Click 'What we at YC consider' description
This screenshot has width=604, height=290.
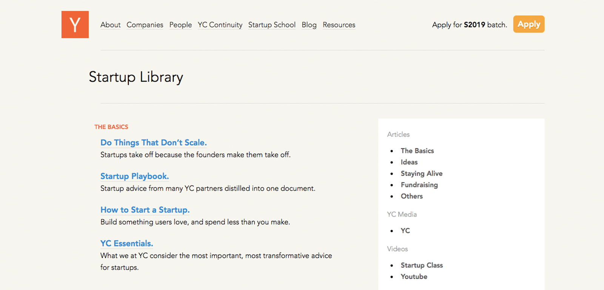216,261
